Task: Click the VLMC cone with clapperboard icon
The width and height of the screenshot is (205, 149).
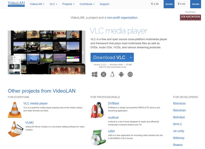Action: pyautogui.click(x=16, y=129)
